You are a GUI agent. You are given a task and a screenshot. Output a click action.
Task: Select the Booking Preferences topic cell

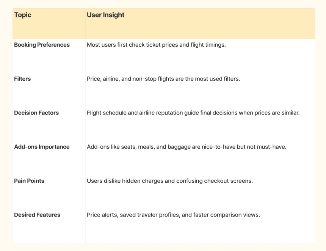click(x=42, y=45)
